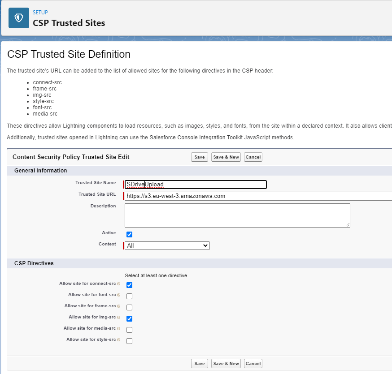Click the SETUP breadcrumb label
This screenshot has width=392, height=374.
coord(40,13)
